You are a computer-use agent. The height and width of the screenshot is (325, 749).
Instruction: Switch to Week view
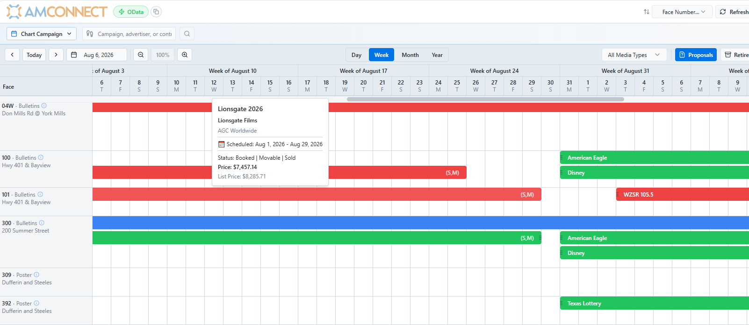pos(382,55)
